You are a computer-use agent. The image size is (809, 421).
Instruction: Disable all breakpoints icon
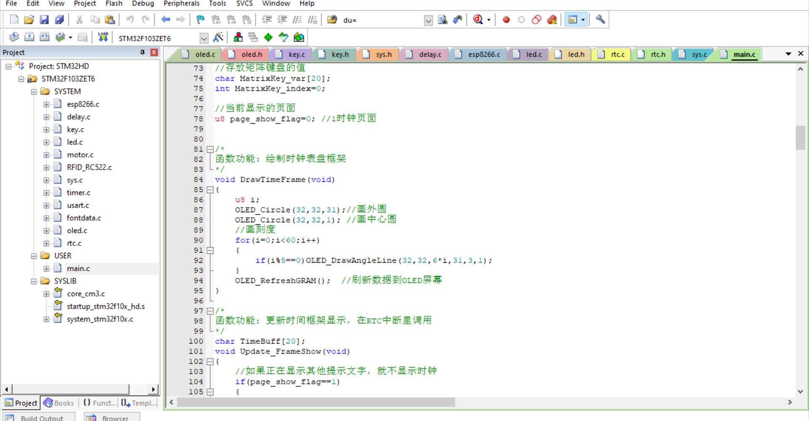[x=536, y=20]
